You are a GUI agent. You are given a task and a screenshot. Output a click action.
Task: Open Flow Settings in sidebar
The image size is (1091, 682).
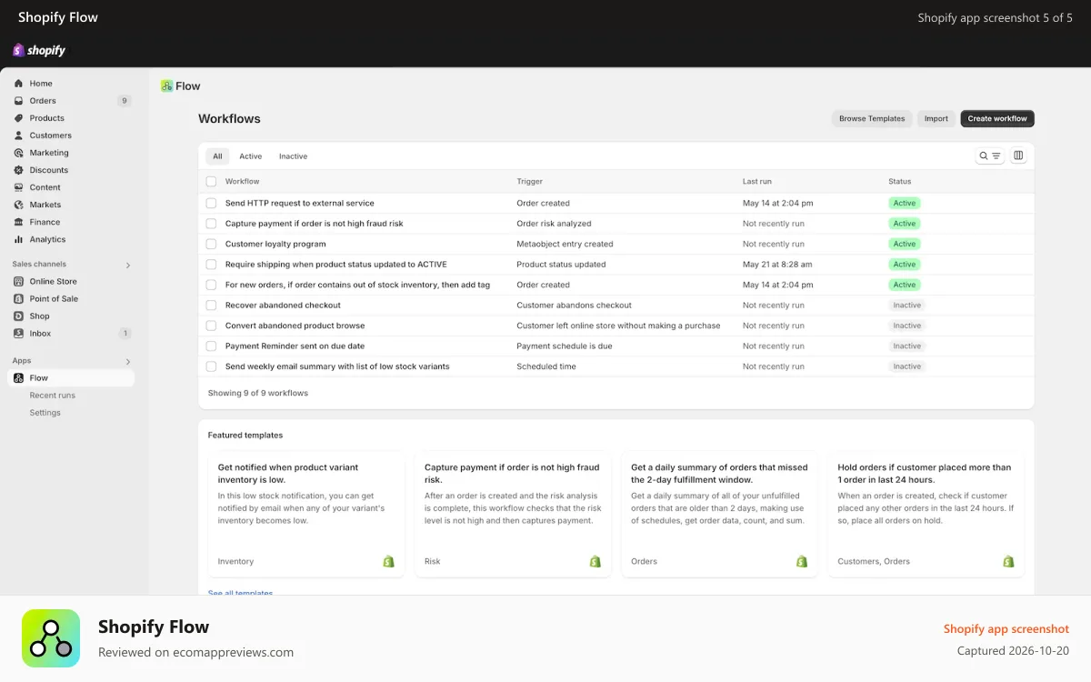(45, 413)
